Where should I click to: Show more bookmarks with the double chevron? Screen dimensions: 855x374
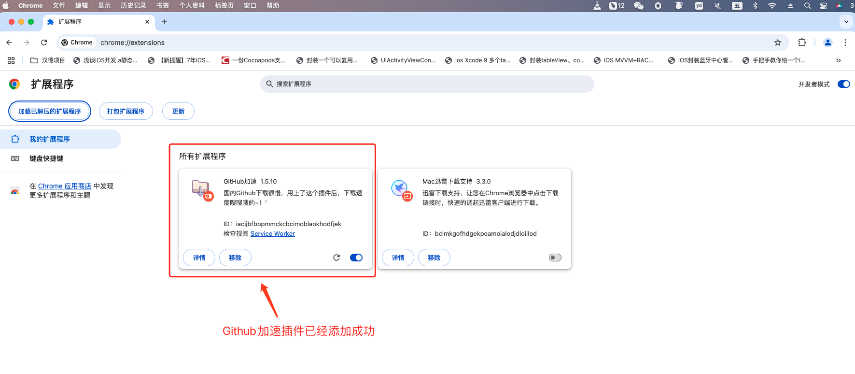tap(839, 60)
